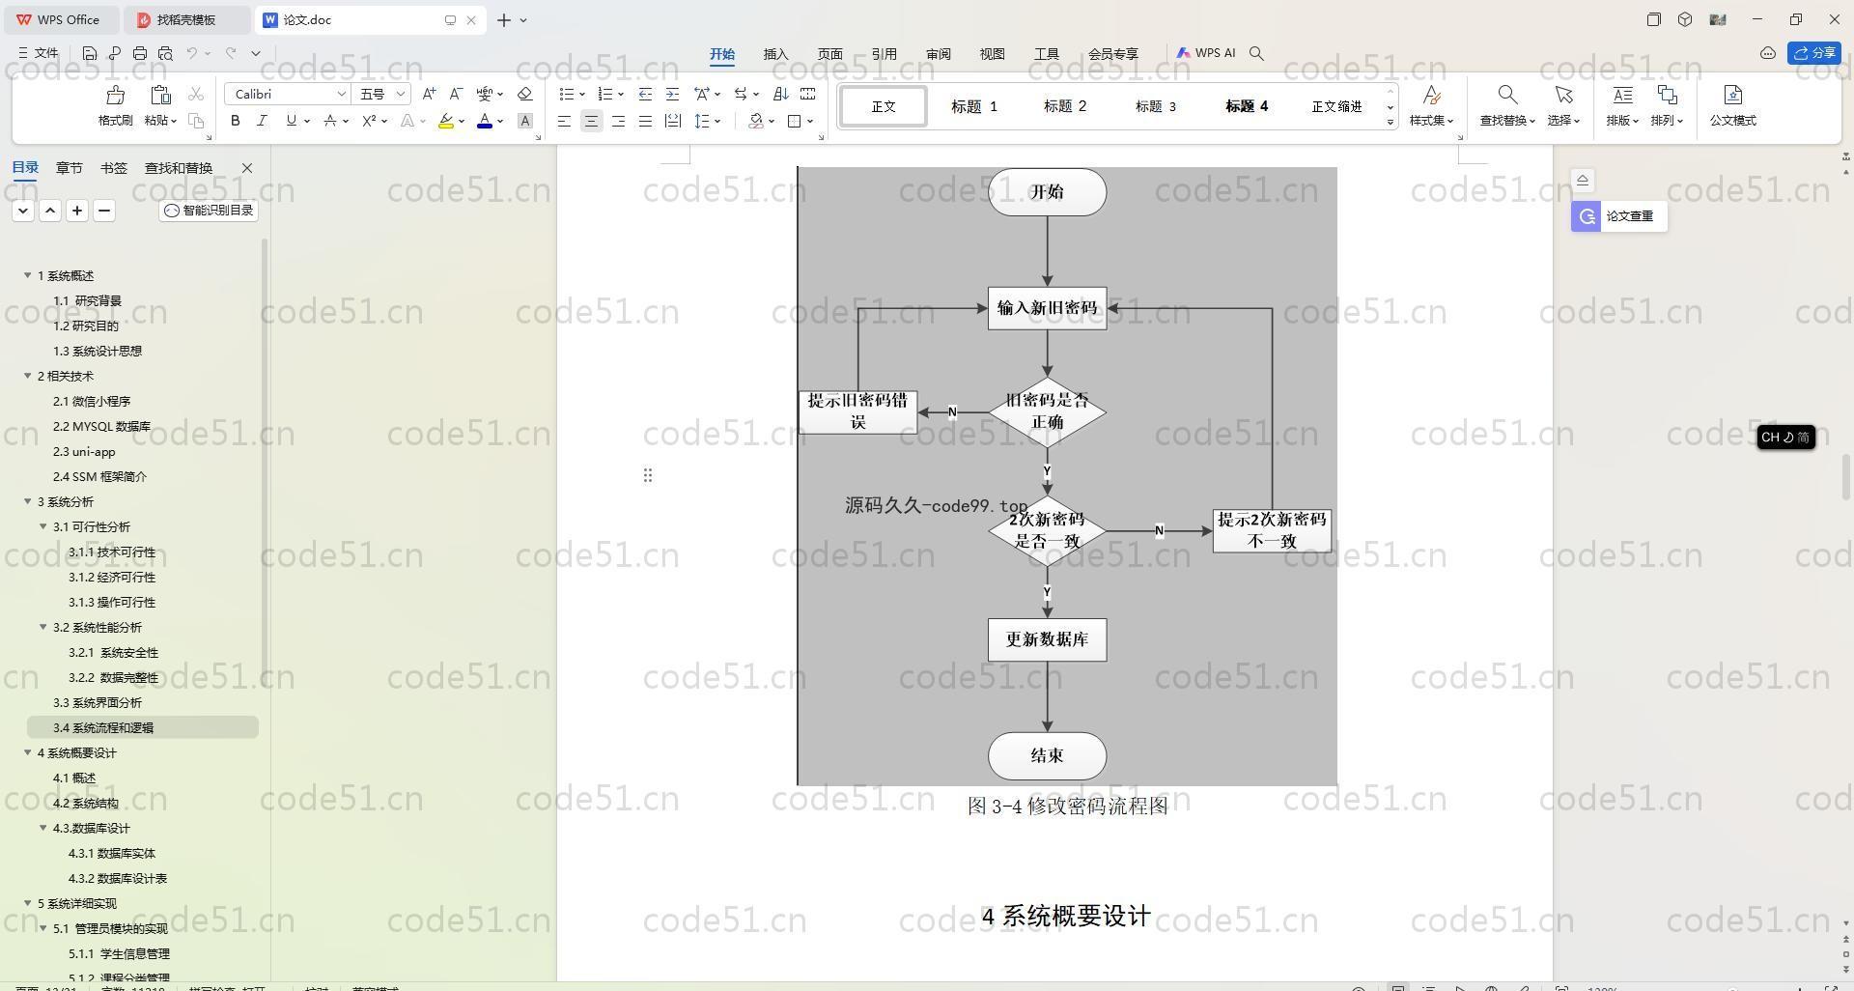This screenshot has width=1854, height=991.
Task: Click the 选择 select tool
Action: pos(1563,105)
